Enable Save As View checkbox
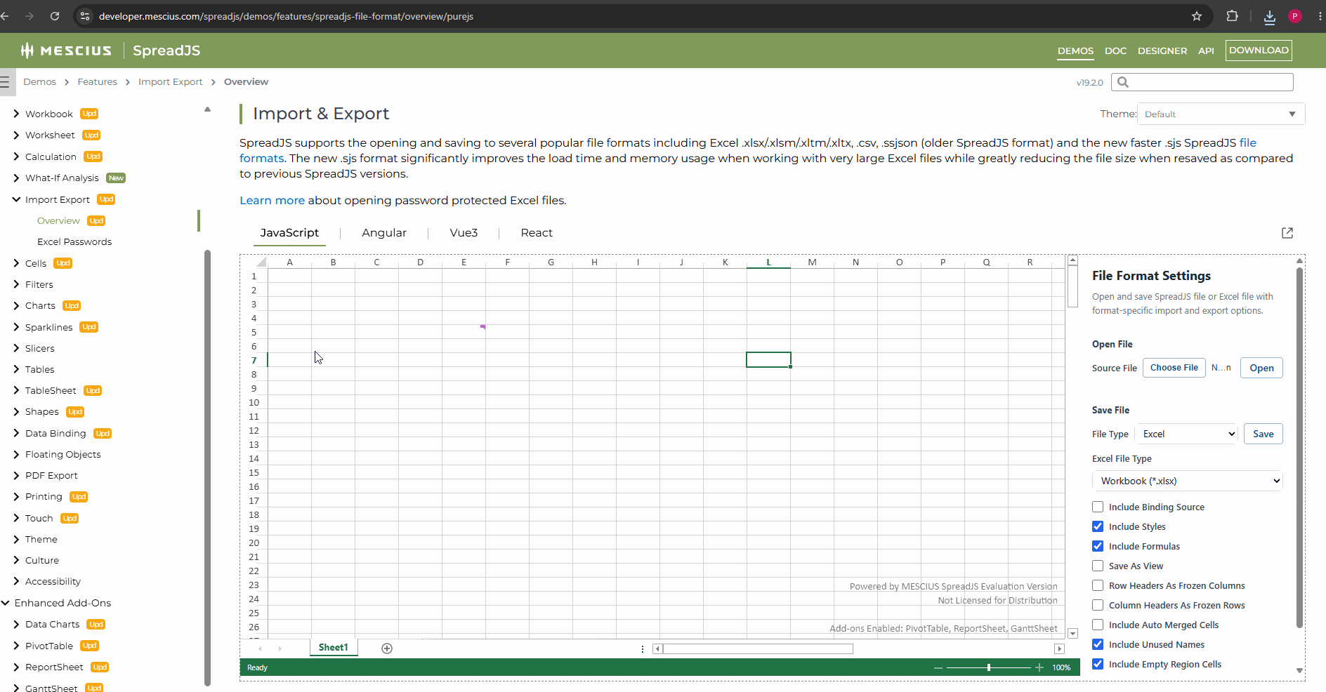This screenshot has height=692, width=1326. pyautogui.click(x=1098, y=566)
